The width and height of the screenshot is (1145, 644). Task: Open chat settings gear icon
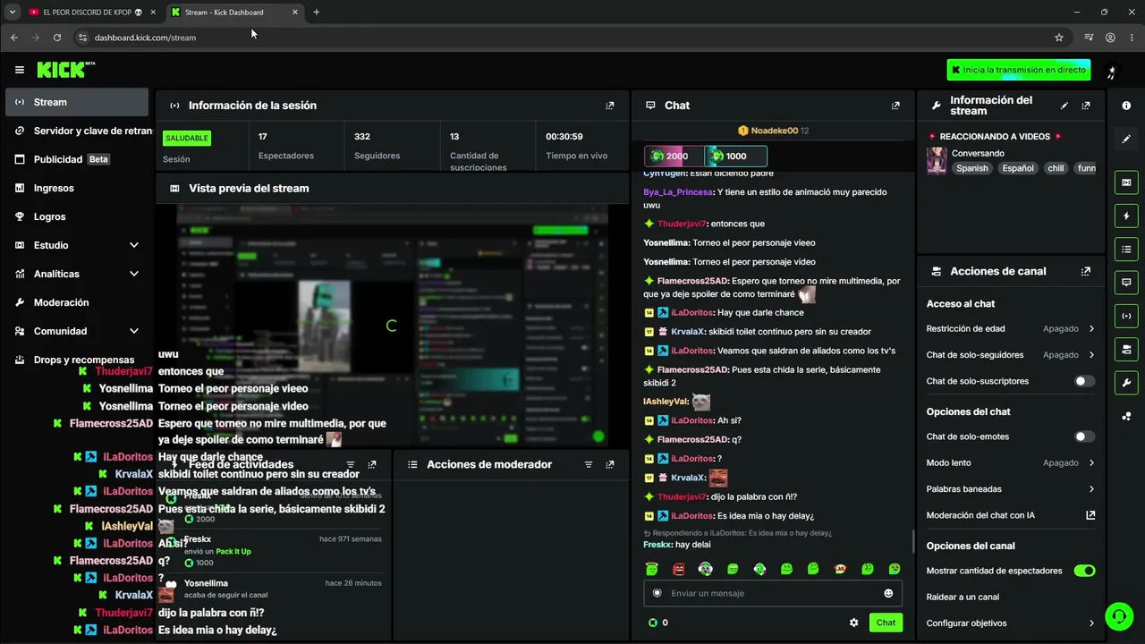tap(853, 623)
